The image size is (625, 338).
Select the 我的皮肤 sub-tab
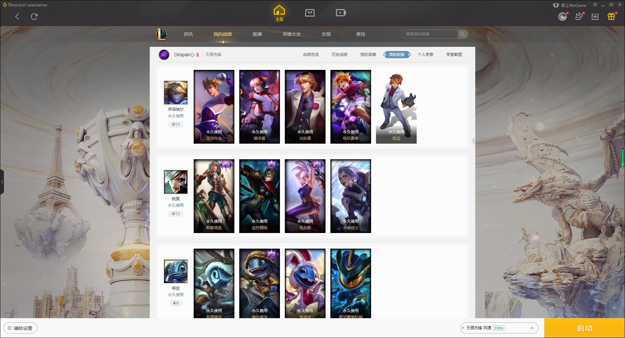pos(397,55)
